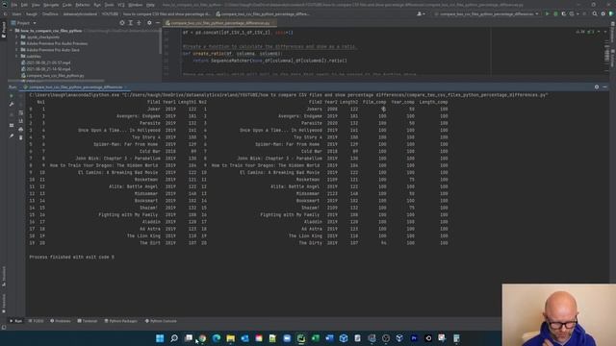
Task: Select the Run panel tab for the script
Action: pyautogui.click(x=75, y=87)
